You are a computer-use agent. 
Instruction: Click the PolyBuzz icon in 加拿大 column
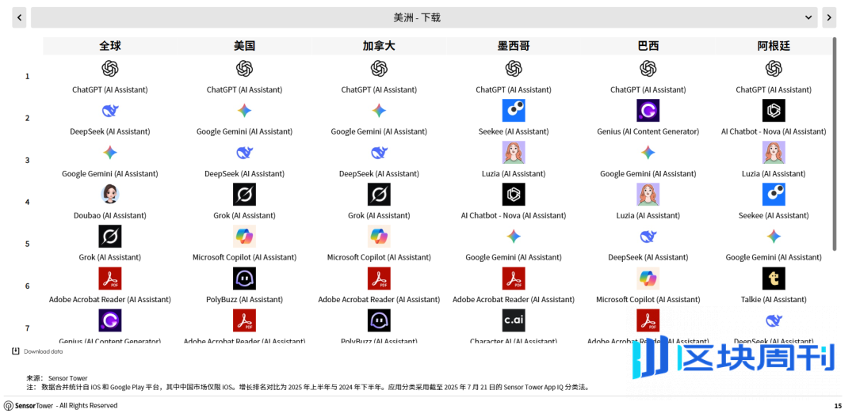pyautogui.click(x=379, y=320)
